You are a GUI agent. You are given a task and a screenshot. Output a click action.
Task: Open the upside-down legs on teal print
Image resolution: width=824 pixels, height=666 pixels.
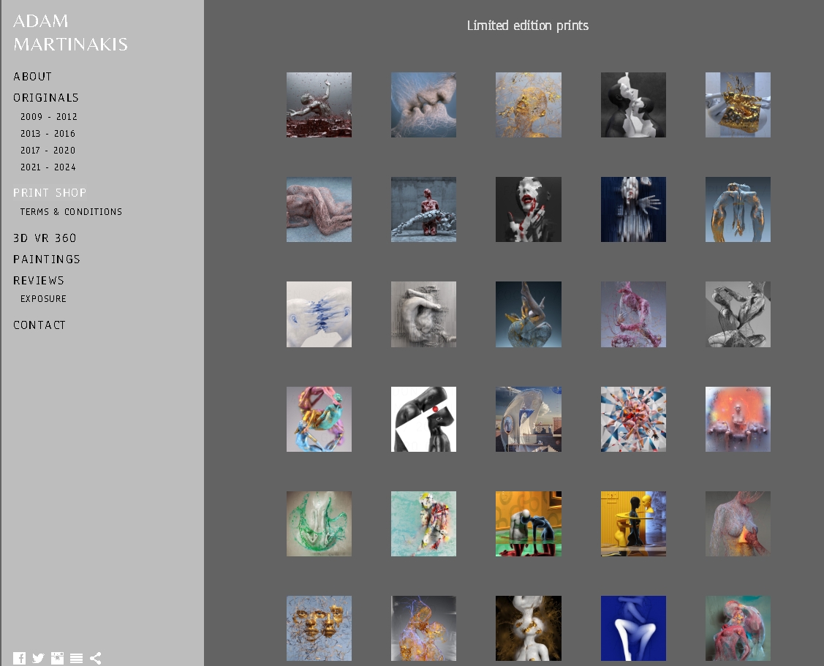(528, 314)
